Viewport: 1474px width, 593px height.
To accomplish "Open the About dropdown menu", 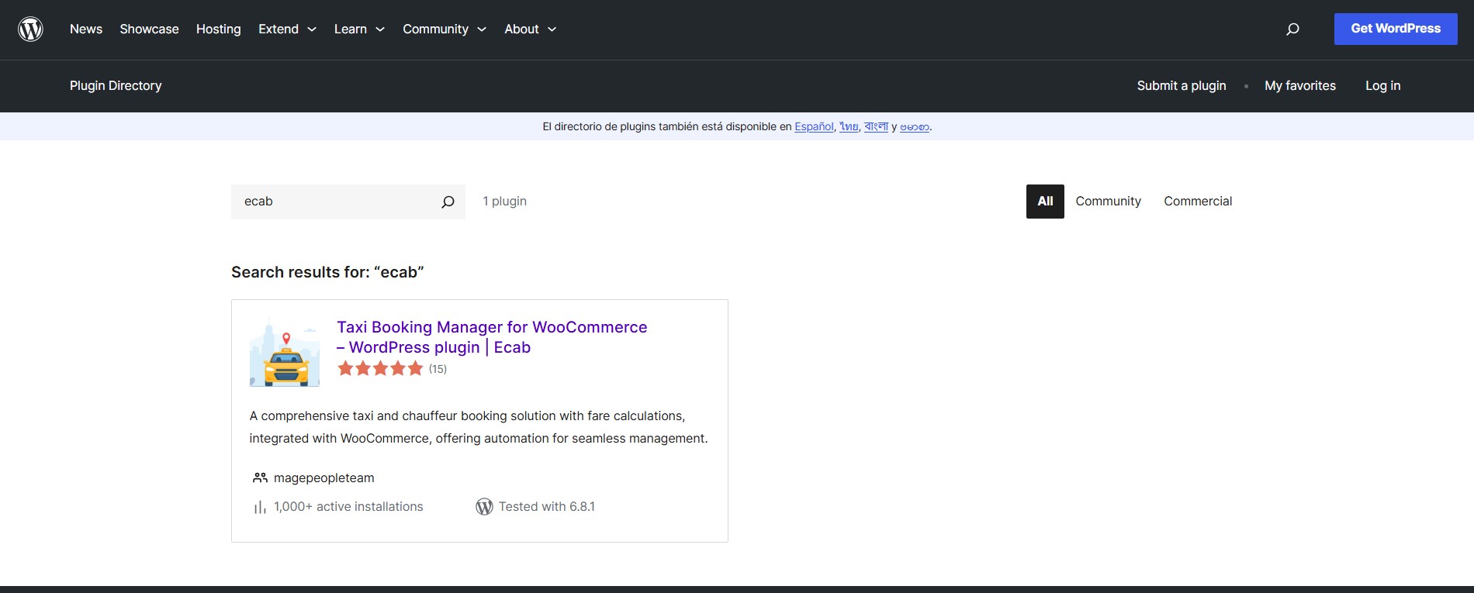I will pos(531,29).
